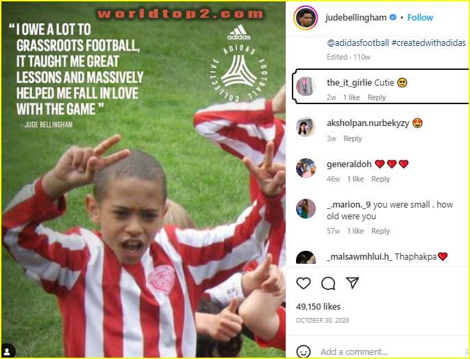Like the post with the heart icon
The width and height of the screenshot is (470, 359).
point(304,283)
